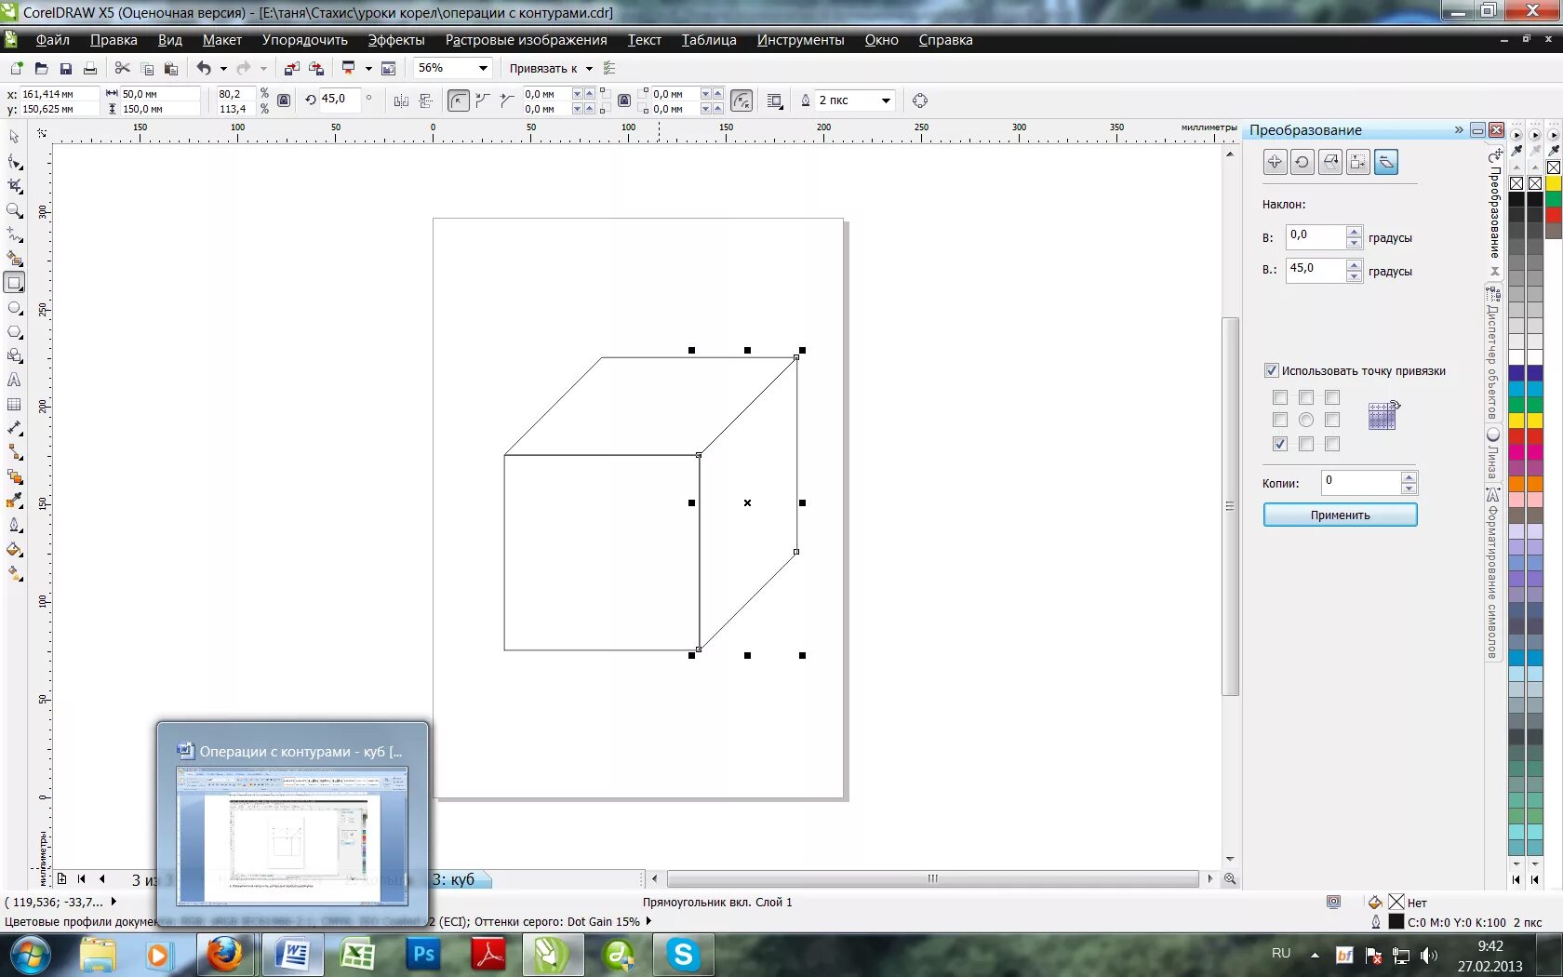Select the Text tool
This screenshot has width=1563, height=977.
14,380
